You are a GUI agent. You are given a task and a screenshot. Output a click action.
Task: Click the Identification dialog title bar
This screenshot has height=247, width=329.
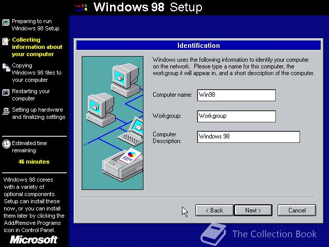point(198,45)
